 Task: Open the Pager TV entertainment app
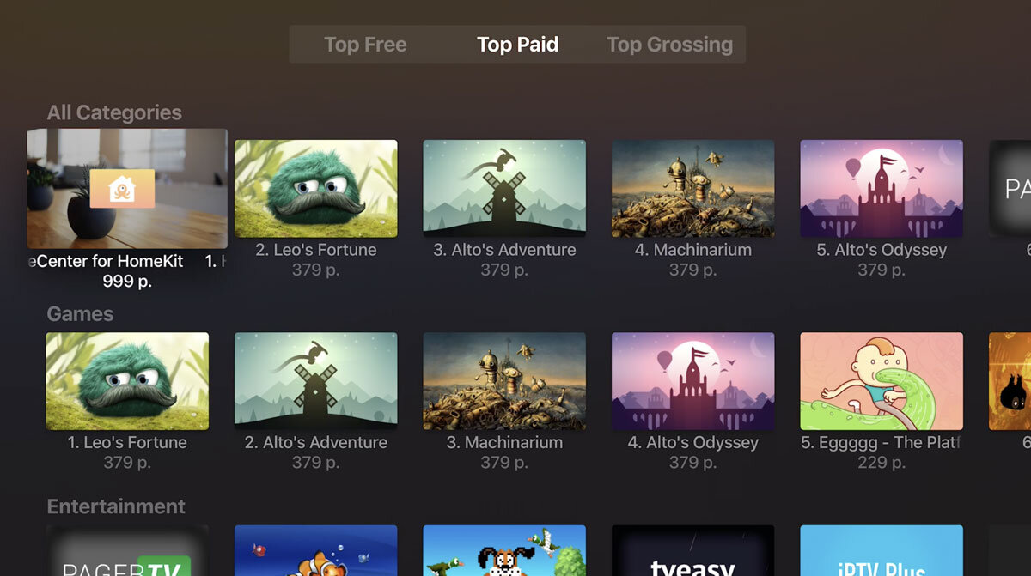[127, 551]
